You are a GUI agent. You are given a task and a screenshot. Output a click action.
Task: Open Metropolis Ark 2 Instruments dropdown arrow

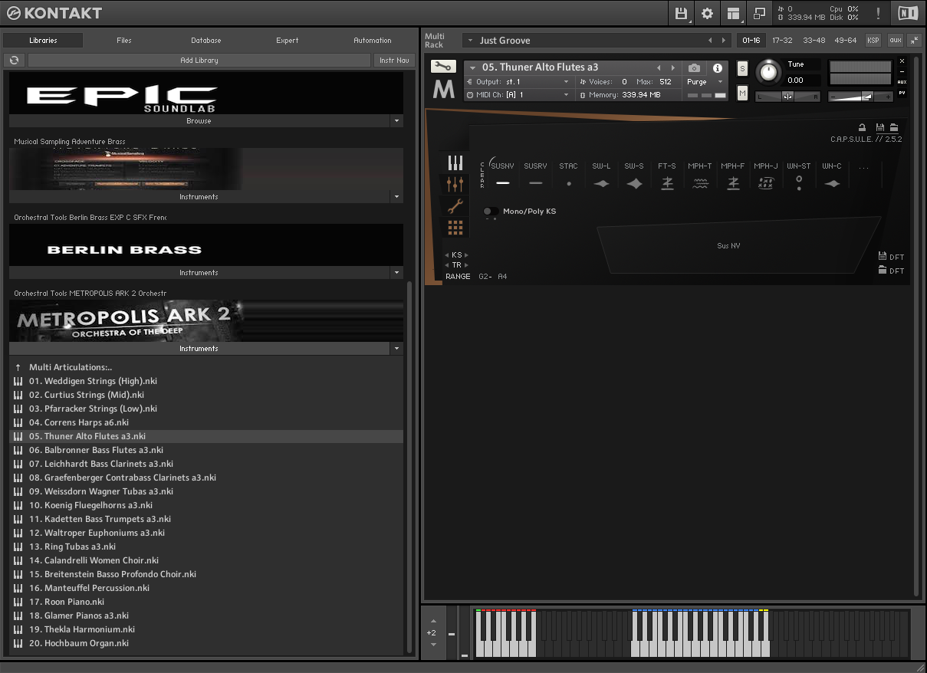[x=396, y=349]
